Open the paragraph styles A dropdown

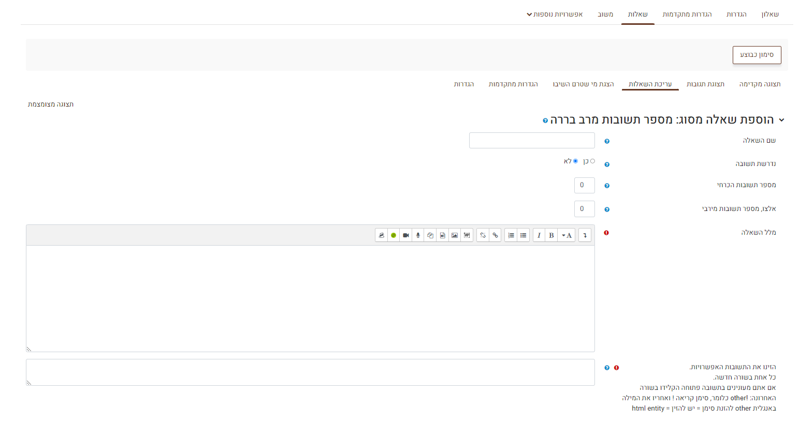[x=567, y=235]
